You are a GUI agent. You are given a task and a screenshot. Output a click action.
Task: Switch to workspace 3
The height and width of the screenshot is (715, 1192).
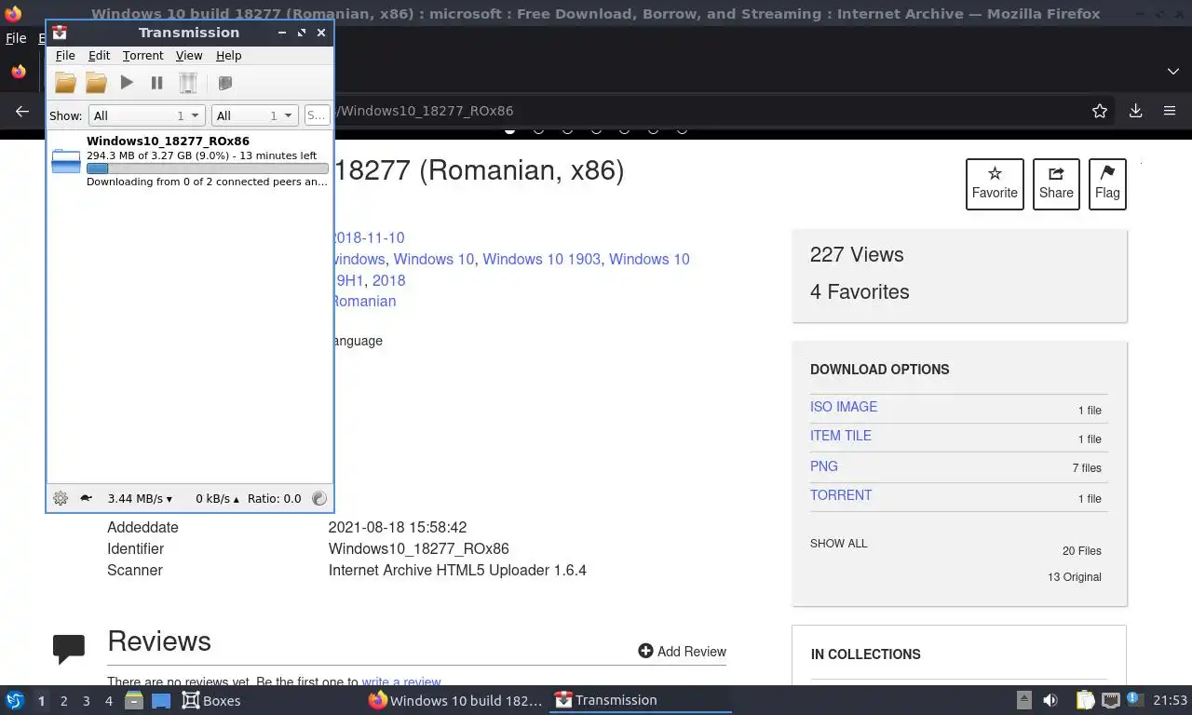coord(86,701)
